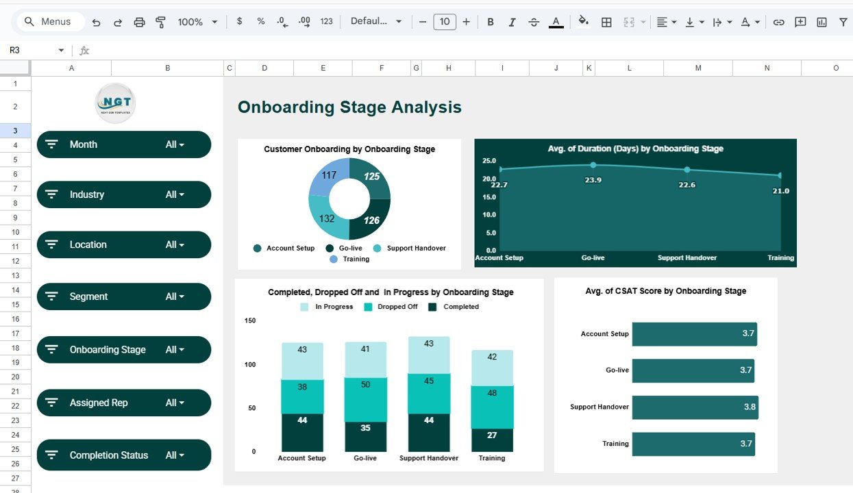853x493 pixels.
Task: Insert a chart
Action: pyautogui.click(x=821, y=21)
